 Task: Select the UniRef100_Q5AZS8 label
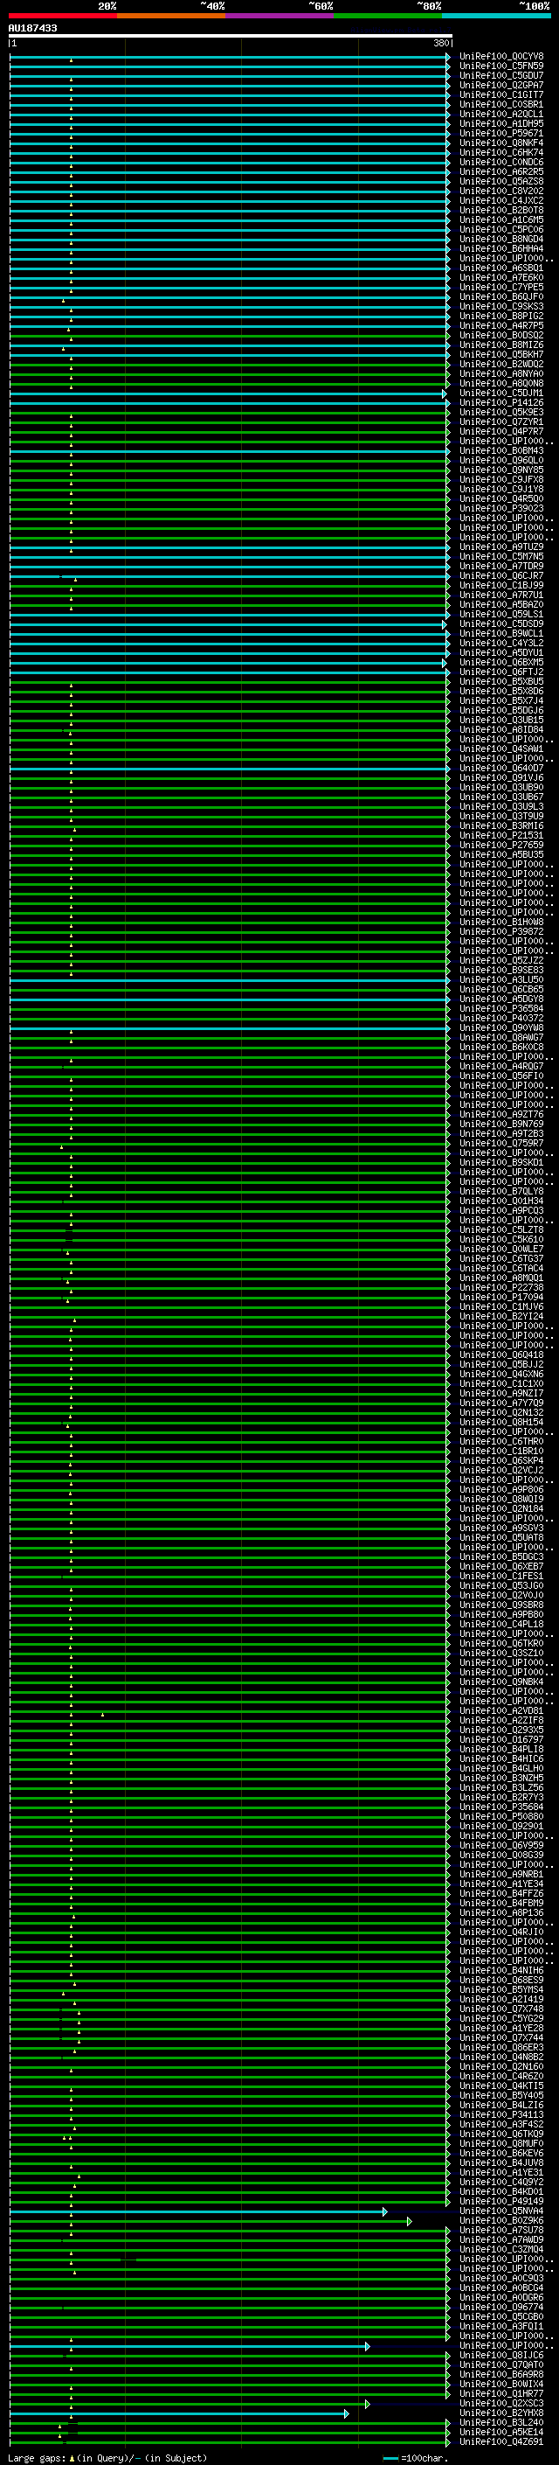[501, 181]
